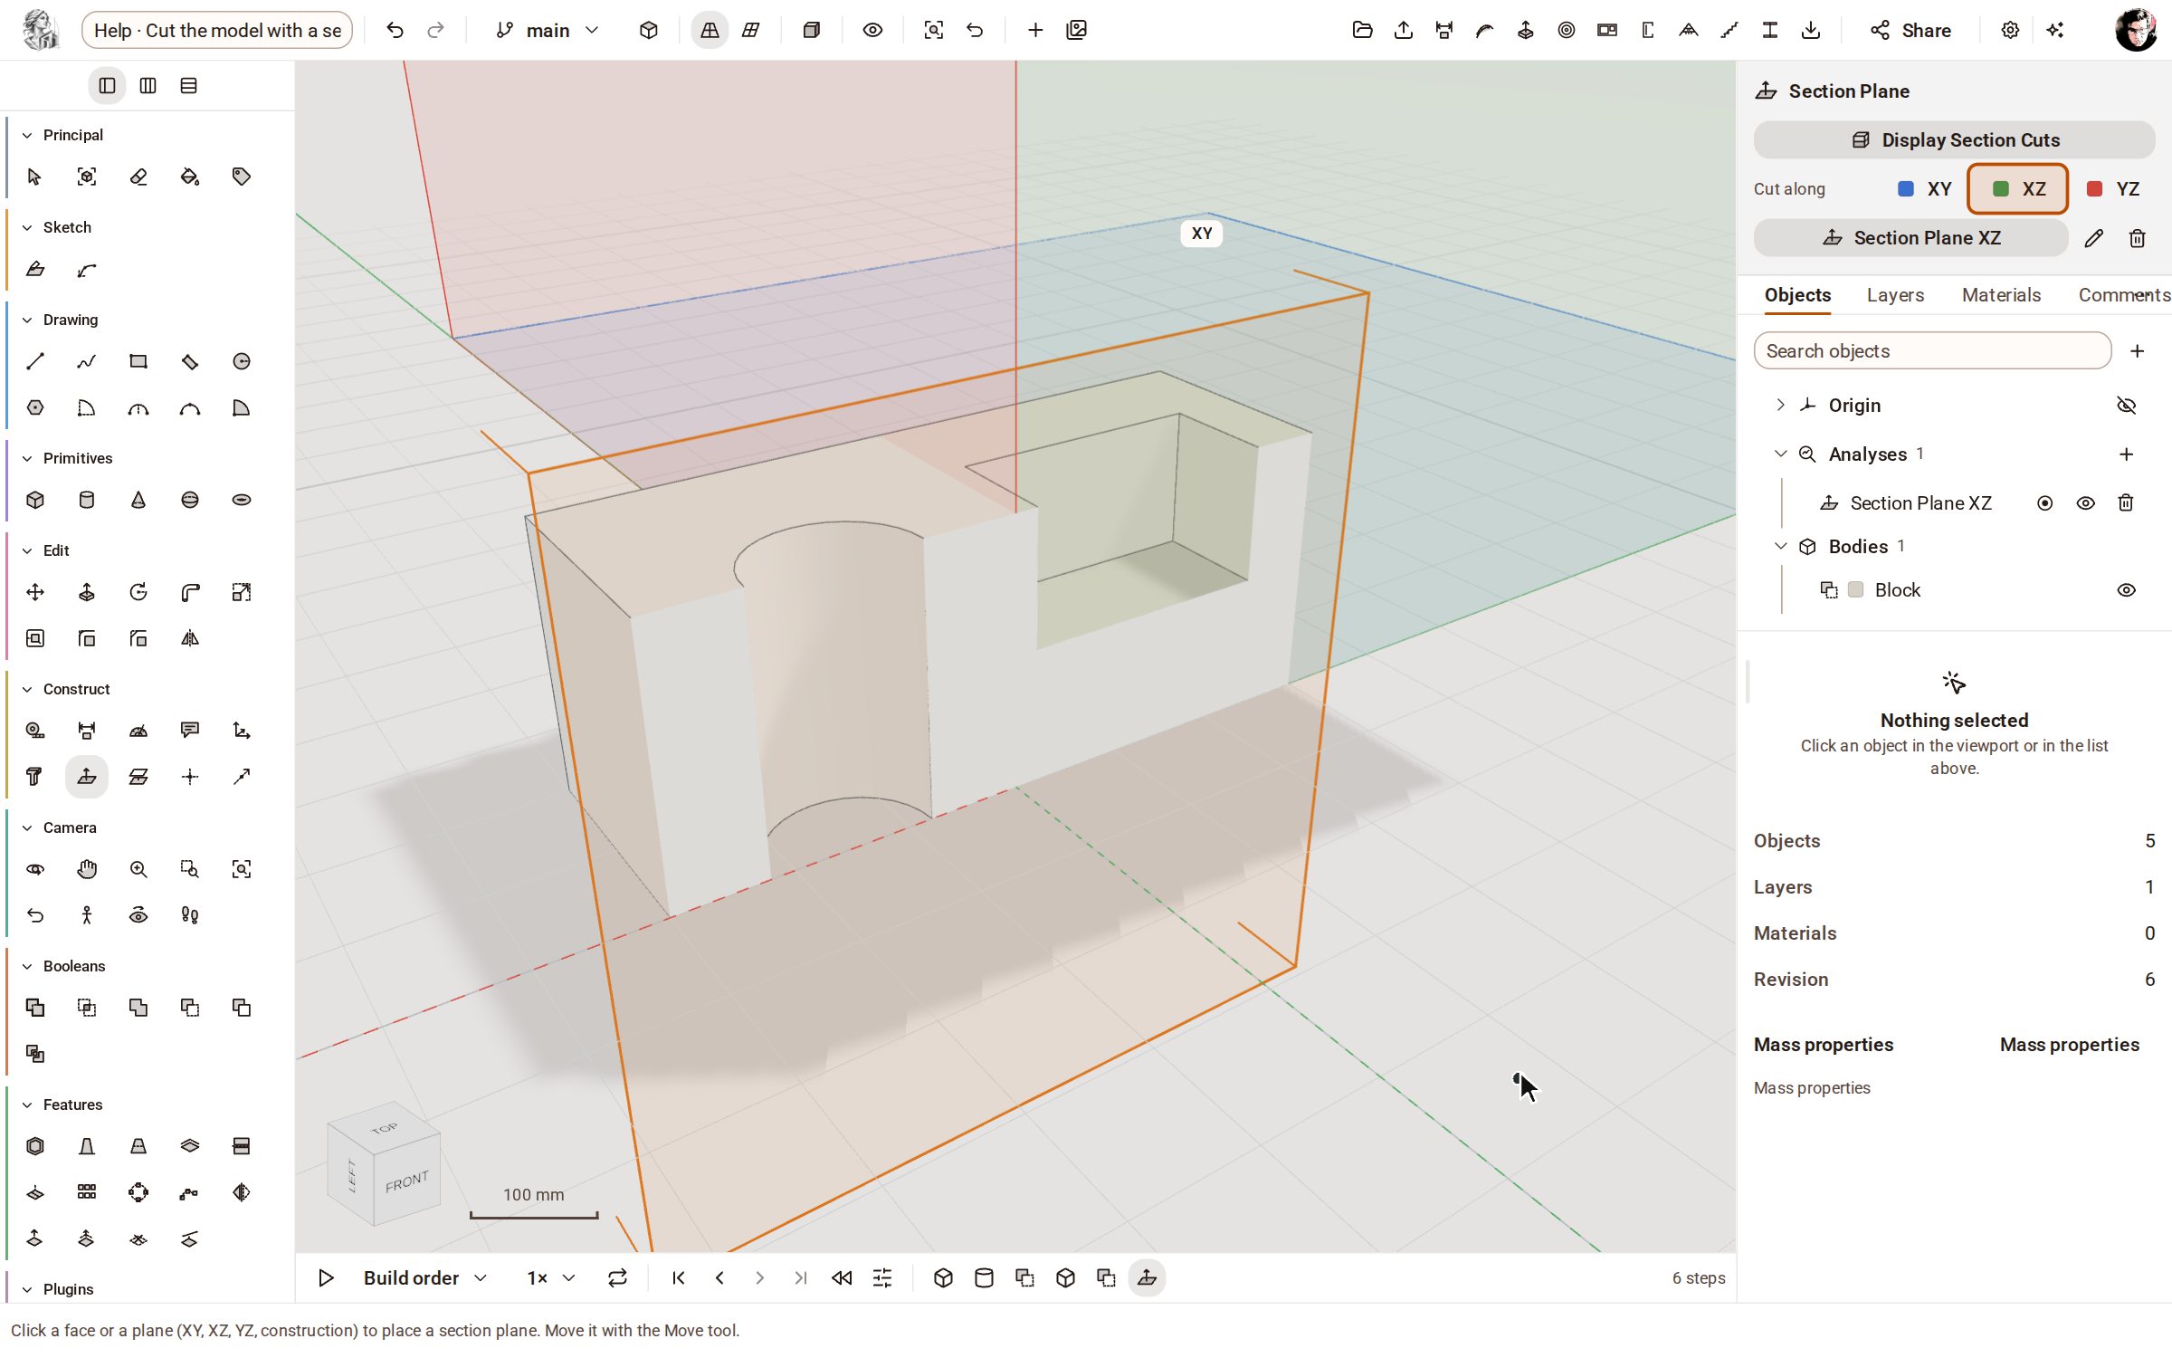The height and width of the screenshot is (1358, 2172).
Task: Select the Section Plane tool in Construct
Action: (x=87, y=776)
